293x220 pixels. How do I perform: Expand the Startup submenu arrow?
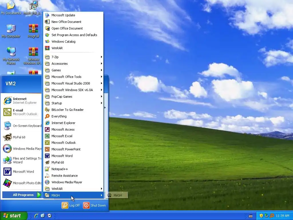click(102, 103)
